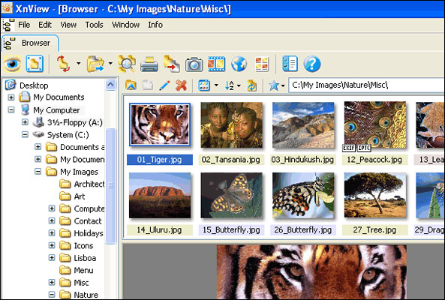Image resolution: width=445 pixels, height=300 pixels.
Task: Click the tiger preview image
Action: [311, 271]
